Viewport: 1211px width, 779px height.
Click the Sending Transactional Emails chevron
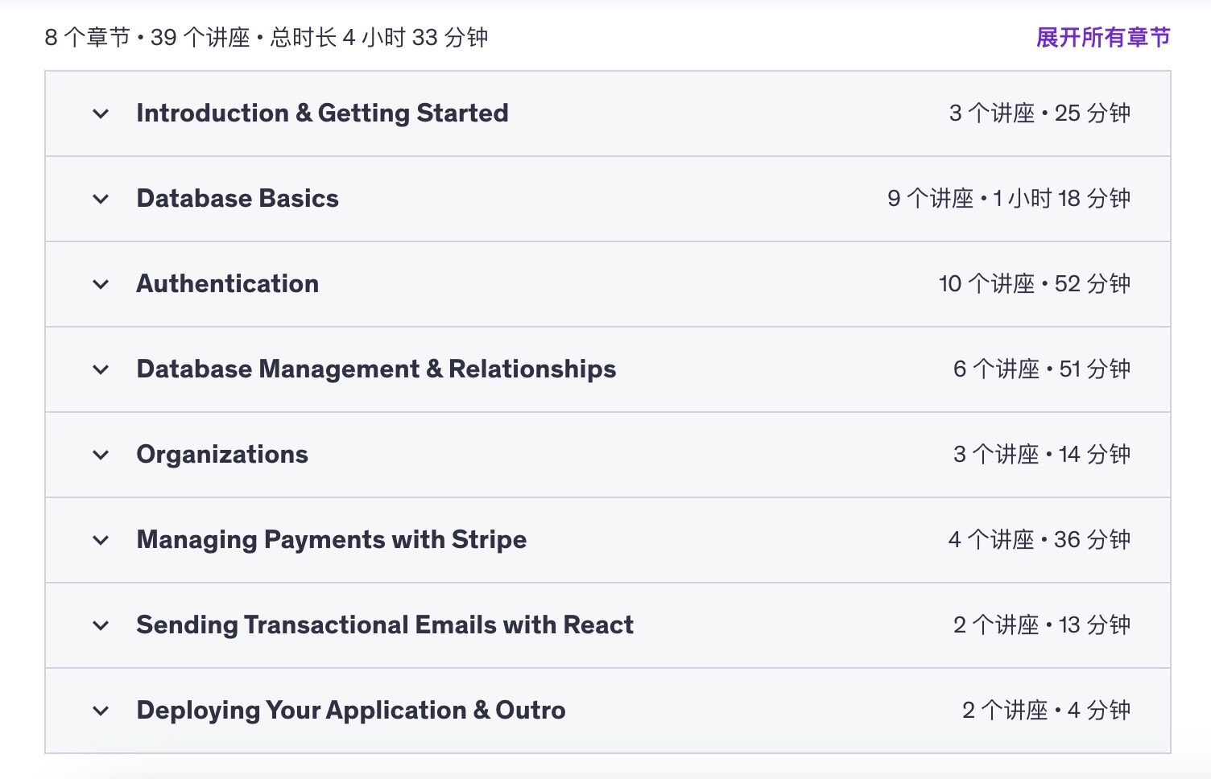[x=101, y=625]
